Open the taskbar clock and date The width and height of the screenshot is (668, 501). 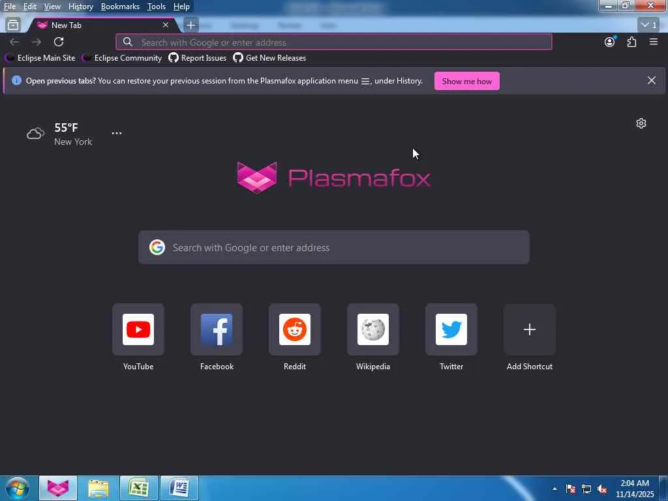(x=635, y=489)
